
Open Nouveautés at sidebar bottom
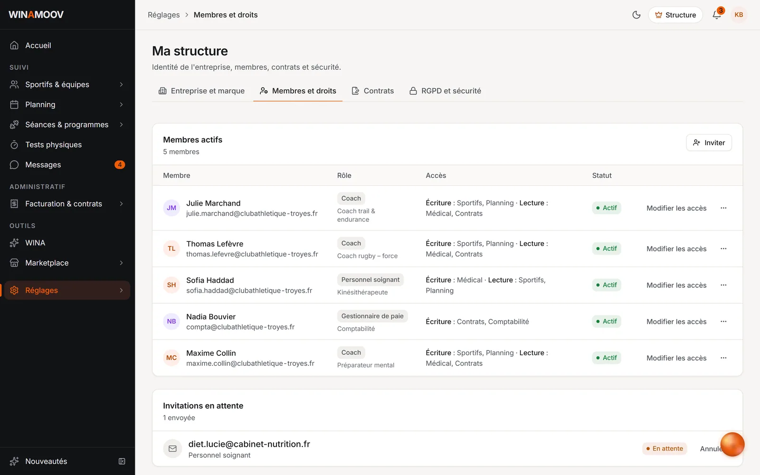(x=46, y=461)
